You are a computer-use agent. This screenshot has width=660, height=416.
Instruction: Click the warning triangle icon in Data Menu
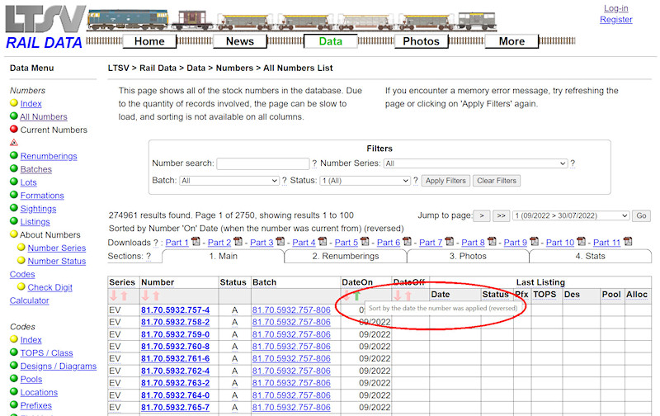pos(14,143)
